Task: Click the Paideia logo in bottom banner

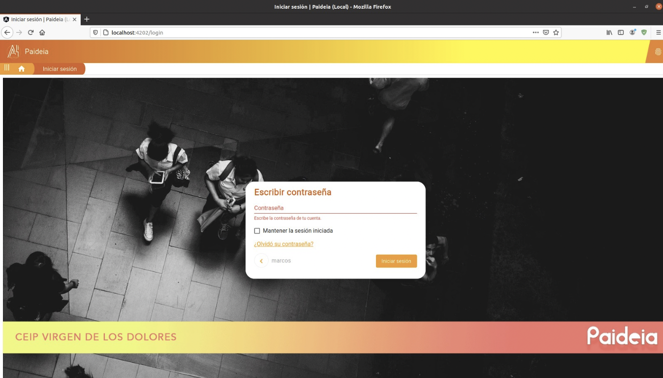Action: point(622,336)
